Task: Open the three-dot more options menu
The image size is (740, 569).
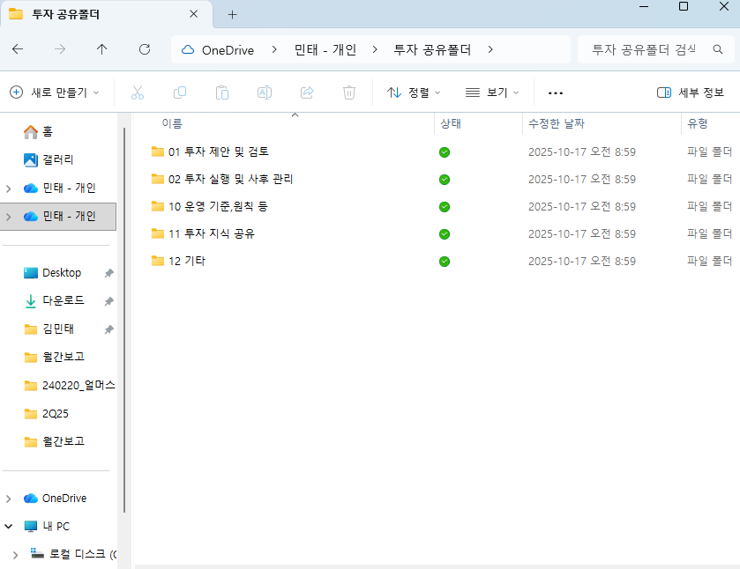Action: 556,92
